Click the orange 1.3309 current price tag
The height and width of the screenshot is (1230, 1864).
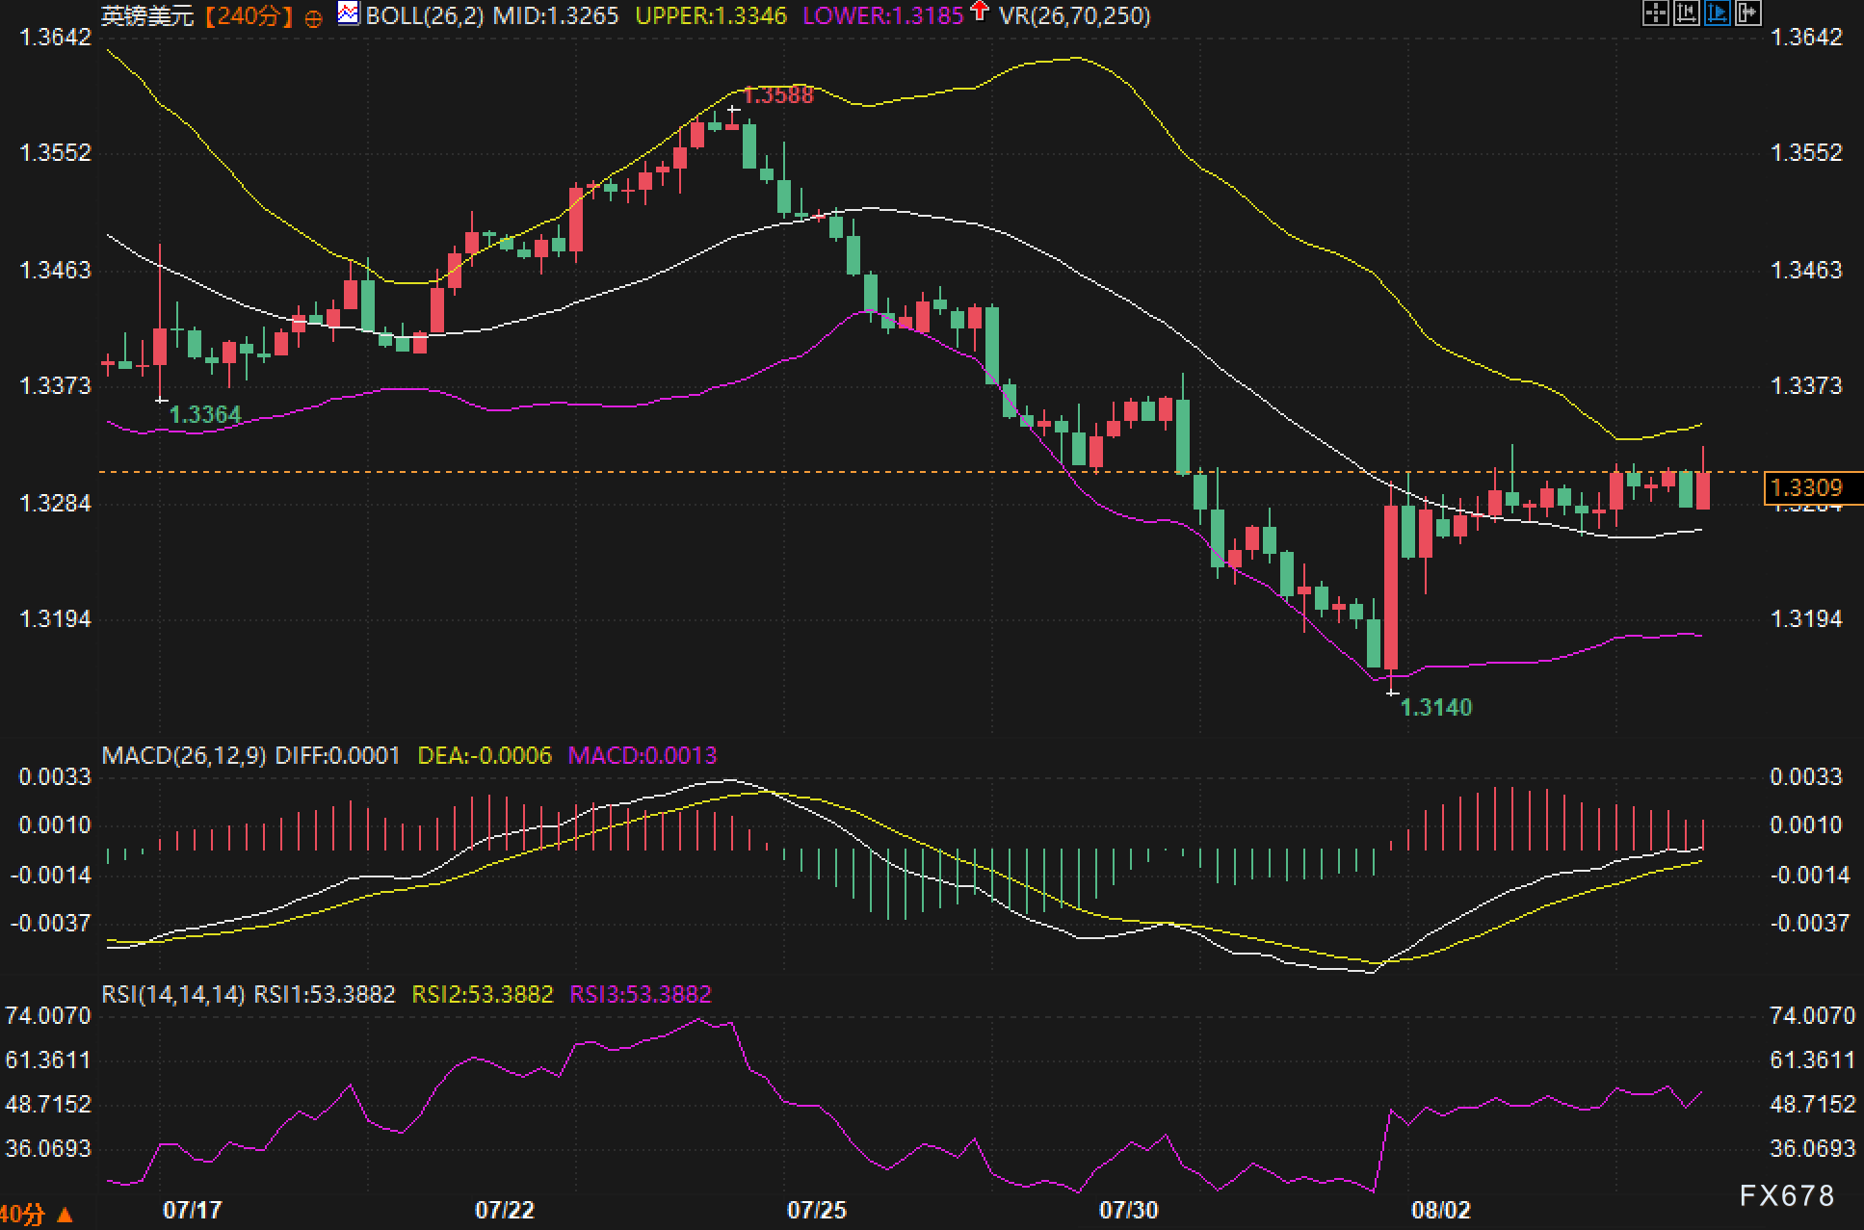1806,487
